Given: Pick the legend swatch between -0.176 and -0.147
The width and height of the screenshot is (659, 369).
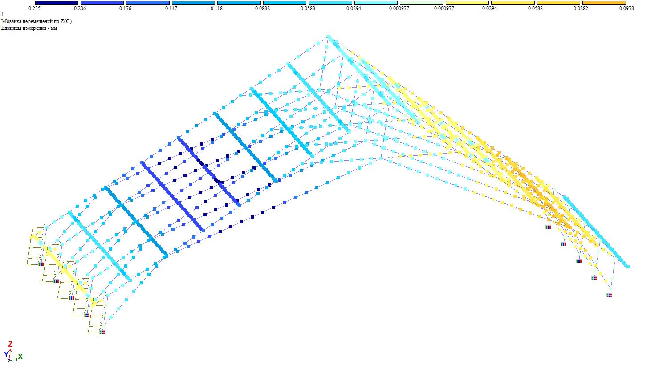Looking at the screenshot, I should coord(148,3).
